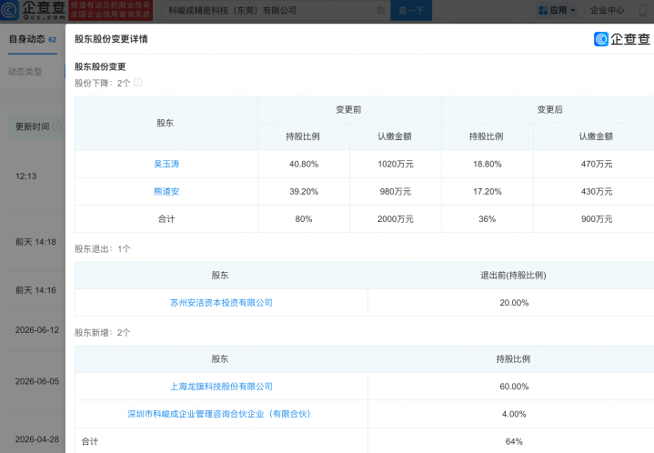This screenshot has width=654, height=453.
Task: Click the 18.80% cell after change
Action: pyautogui.click(x=488, y=165)
